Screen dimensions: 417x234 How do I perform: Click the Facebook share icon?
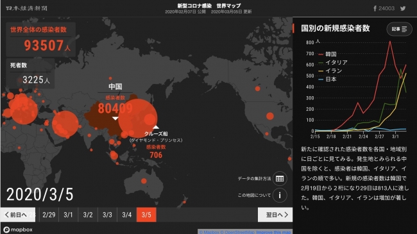pyautogui.click(x=375, y=8)
